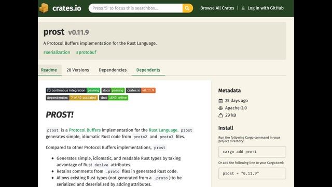Click the v0.11.9 version text in header
The width and height of the screenshot is (332, 187).
(x=78, y=32)
